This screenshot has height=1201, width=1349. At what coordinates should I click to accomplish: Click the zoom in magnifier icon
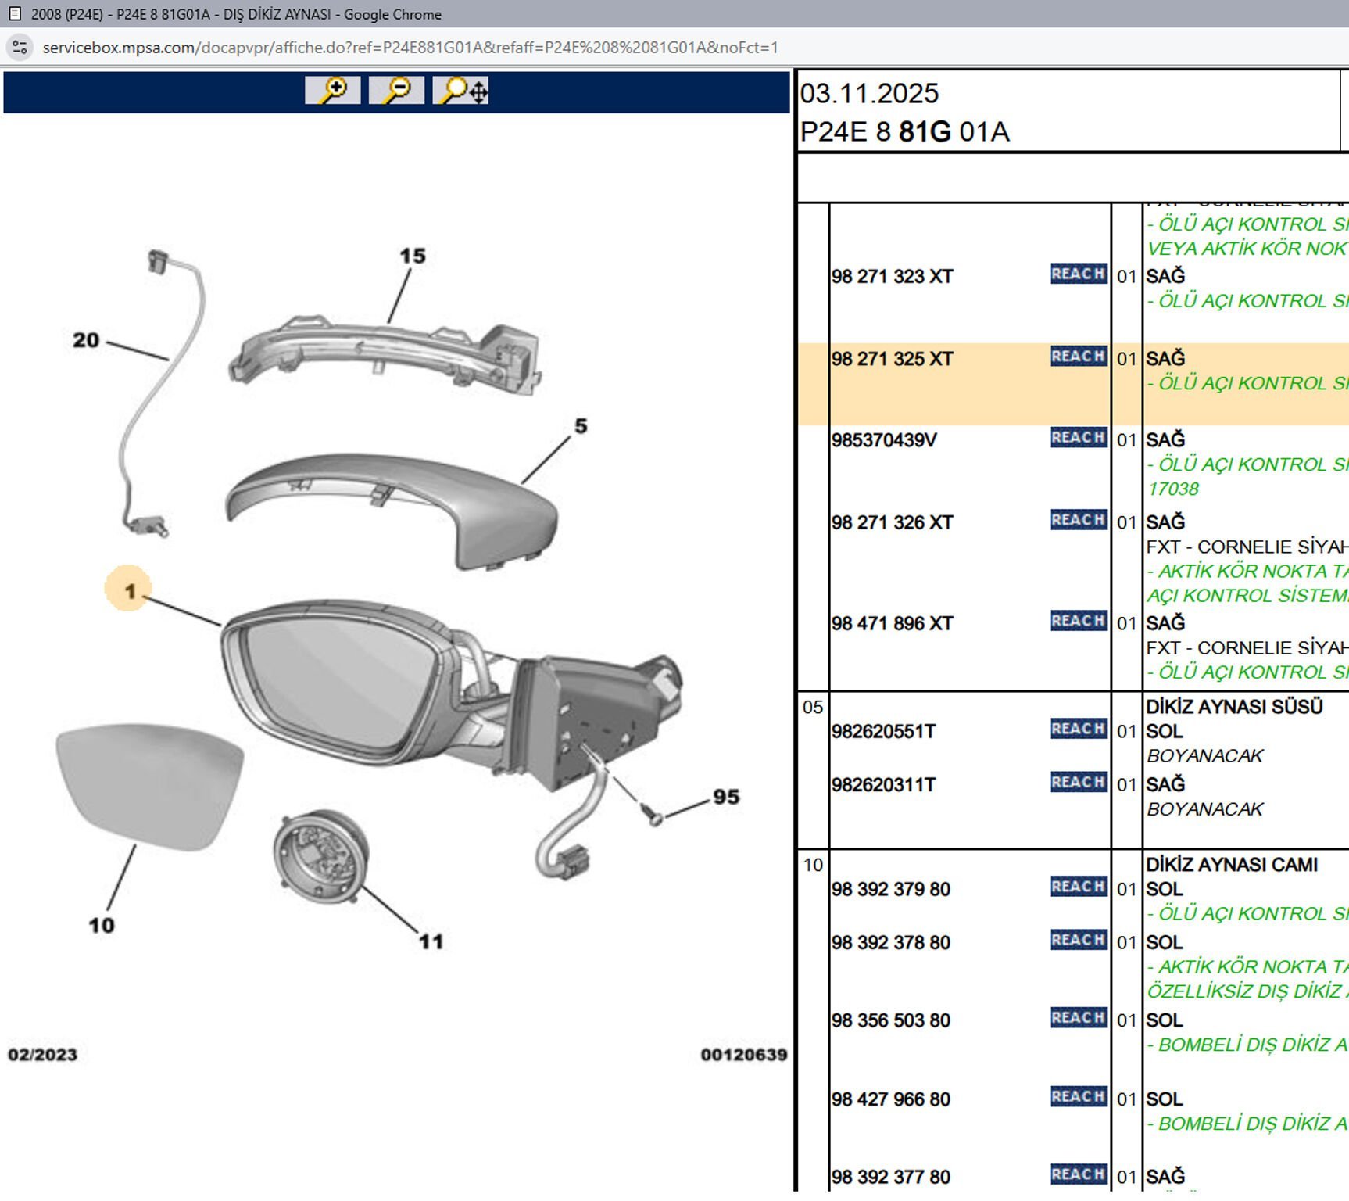[332, 91]
